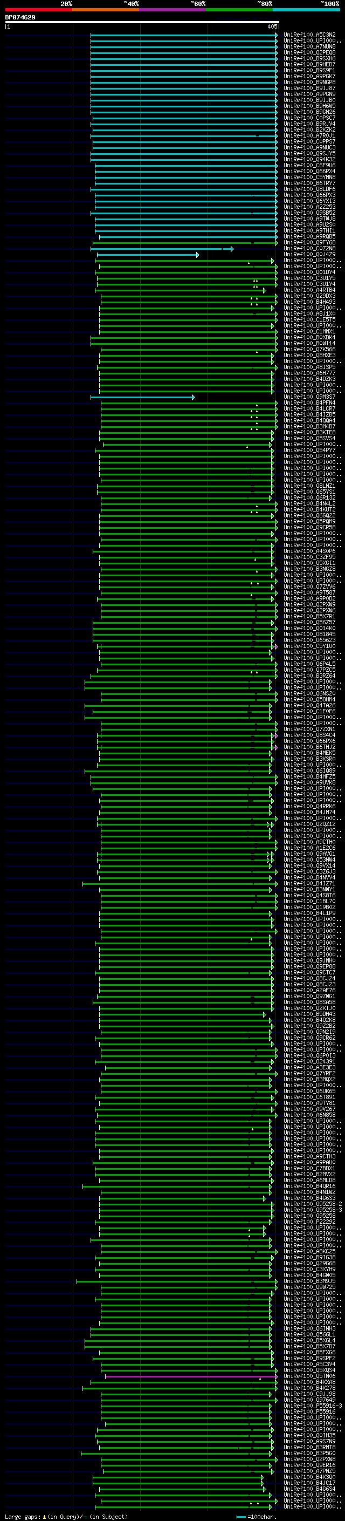This screenshot has height=1521, width=345.
Task: Select hit UniRef100_B3RZ64
Action: [309, 676]
